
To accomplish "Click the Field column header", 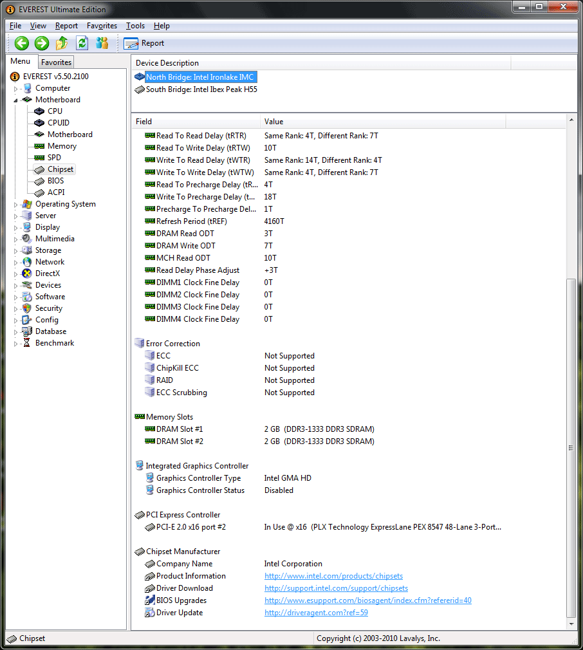I will [x=196, y=122].
